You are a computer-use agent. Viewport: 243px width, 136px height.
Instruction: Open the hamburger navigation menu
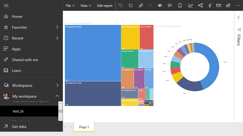coord(6,5)
